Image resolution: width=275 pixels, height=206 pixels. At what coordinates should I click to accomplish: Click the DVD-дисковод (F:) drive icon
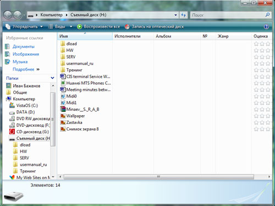coord(12,125)
